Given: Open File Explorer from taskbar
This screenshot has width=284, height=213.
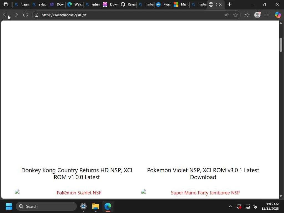Looking at the screenshot, I should pos(96,206).
